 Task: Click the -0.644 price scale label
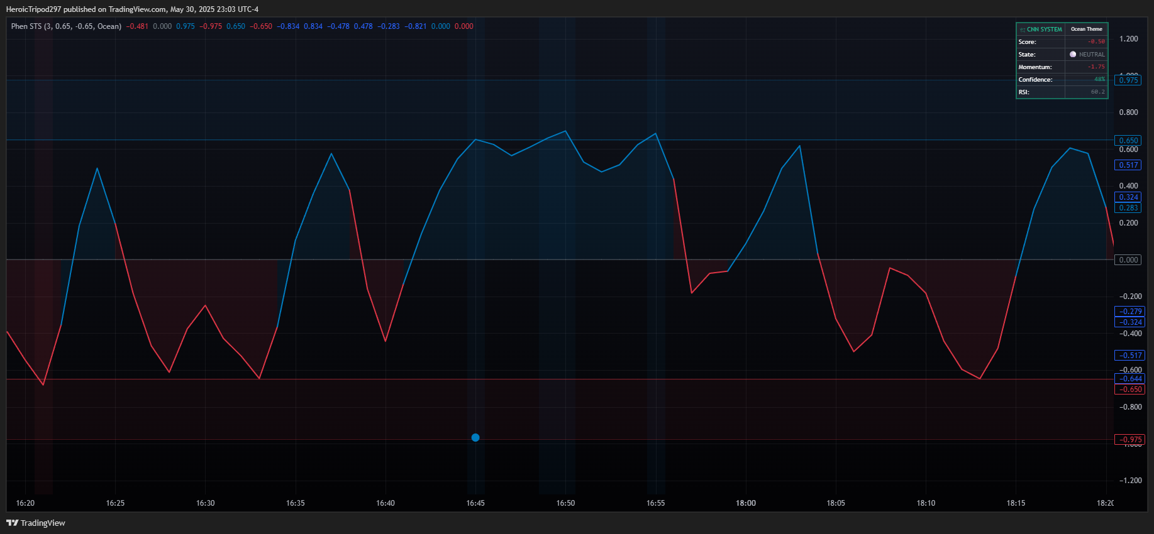click(x=1129, y=379)
